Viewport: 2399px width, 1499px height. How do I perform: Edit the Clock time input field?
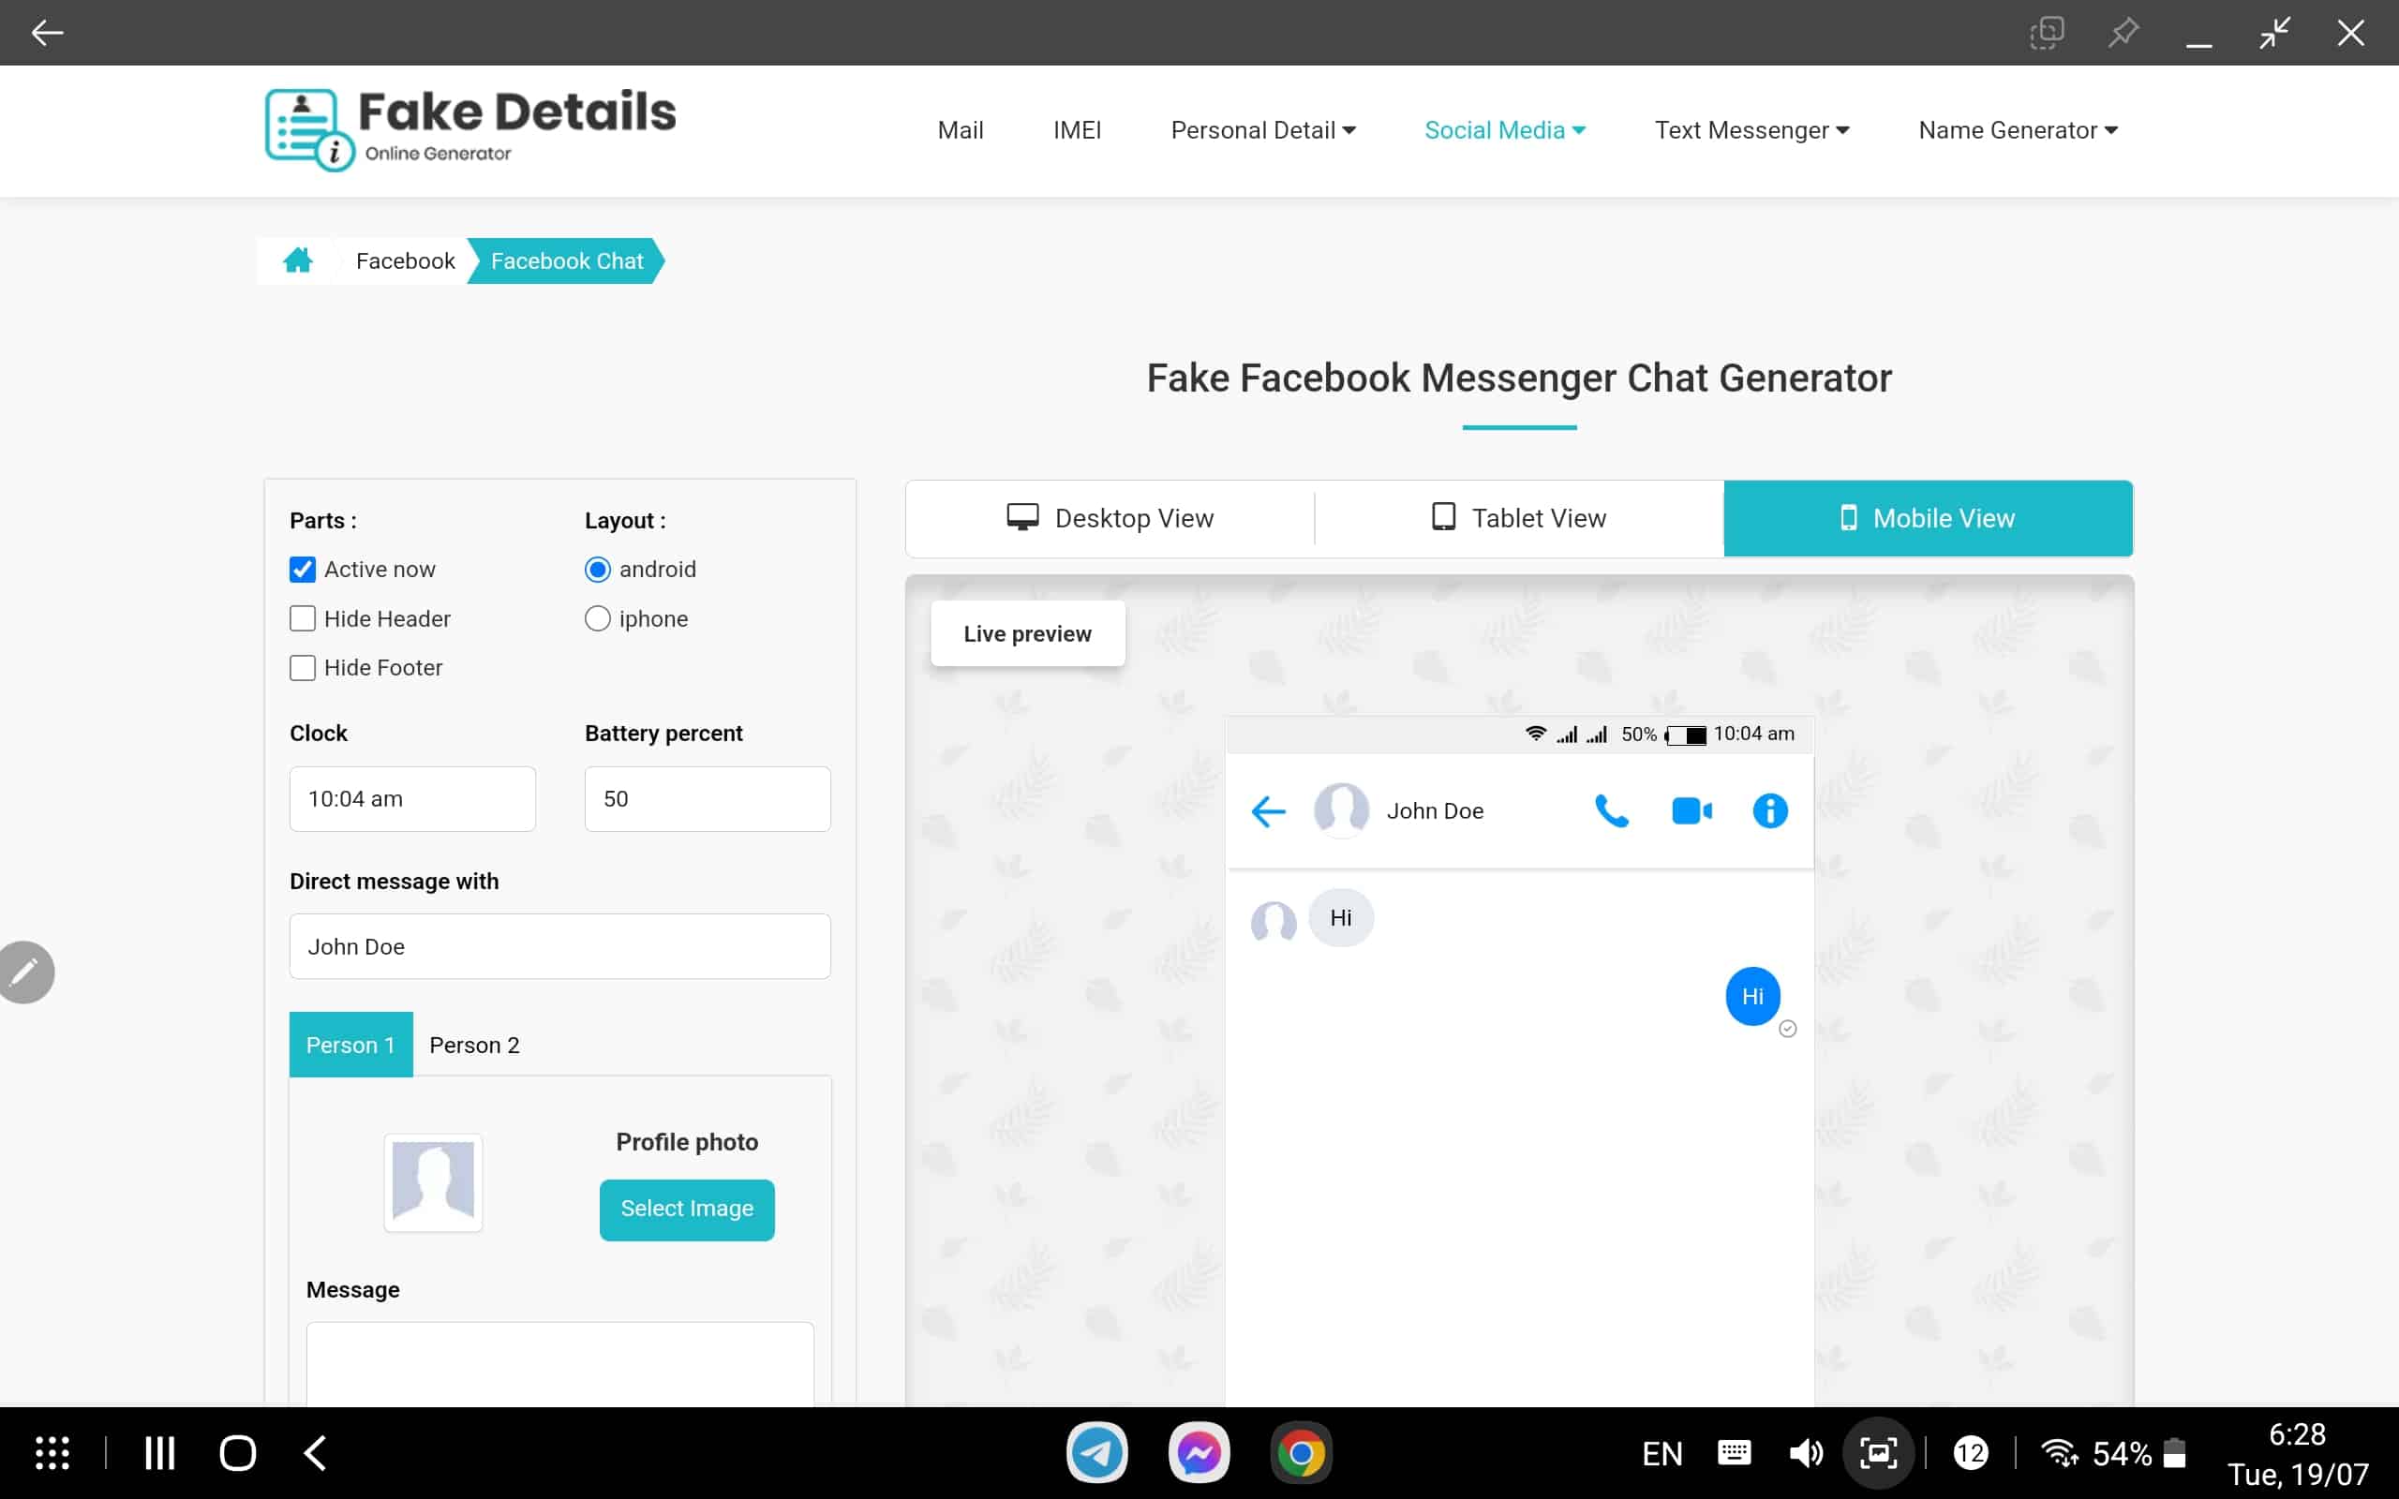pos(412,798)
